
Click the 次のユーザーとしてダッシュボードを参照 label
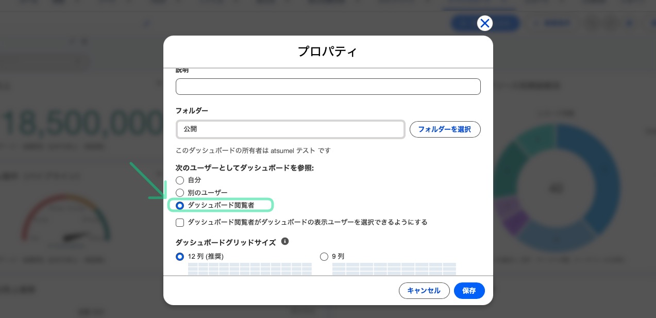[x=245, y=168]
